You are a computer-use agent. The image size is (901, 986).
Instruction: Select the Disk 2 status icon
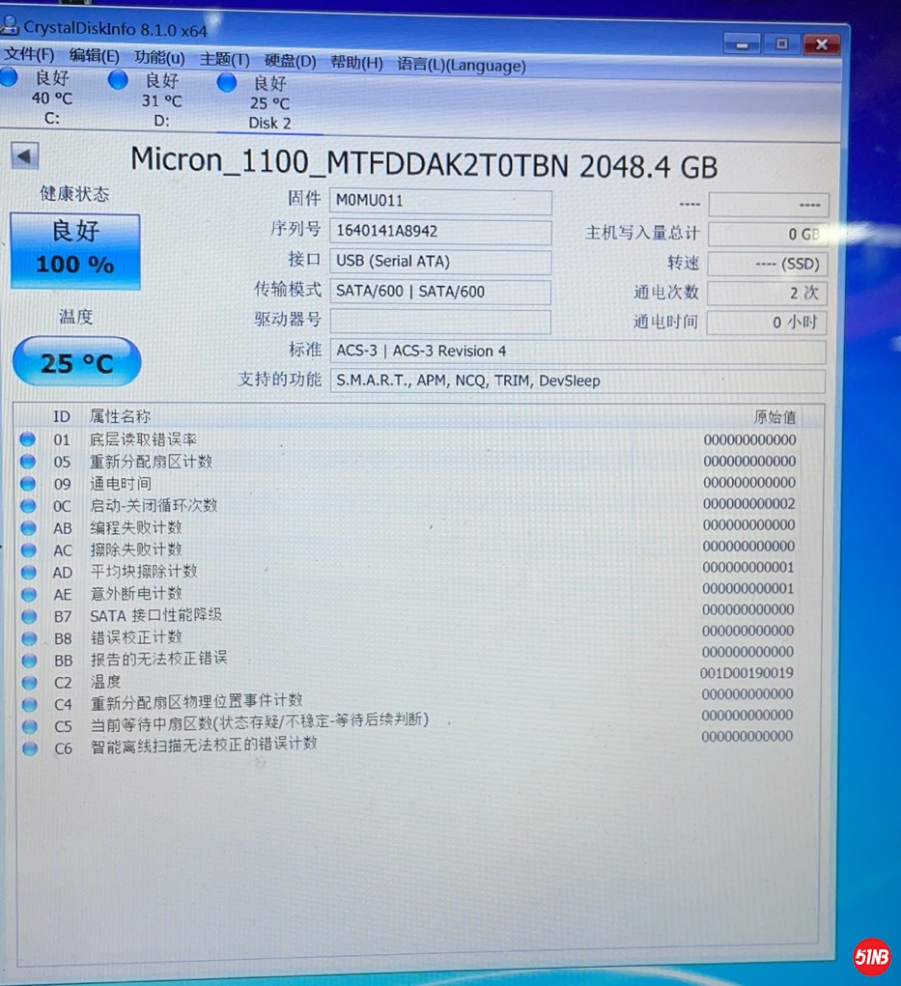click(227, 83)
